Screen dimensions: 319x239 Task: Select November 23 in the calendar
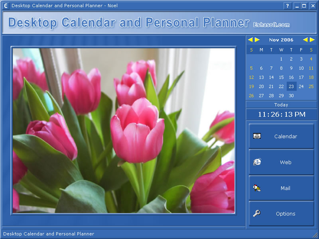[x=291, y=86]
